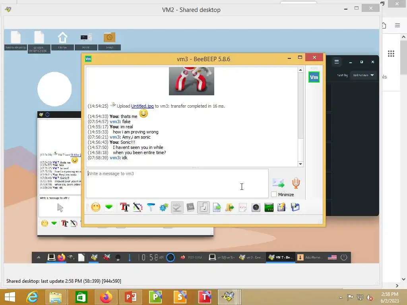Click emoticon icon in background VM 7 chat window
This screenshot has height=305, width=407.
tap(45, 223)
